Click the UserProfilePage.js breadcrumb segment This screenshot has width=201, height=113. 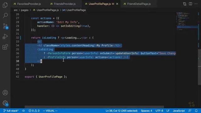click(x=46, y=10)
